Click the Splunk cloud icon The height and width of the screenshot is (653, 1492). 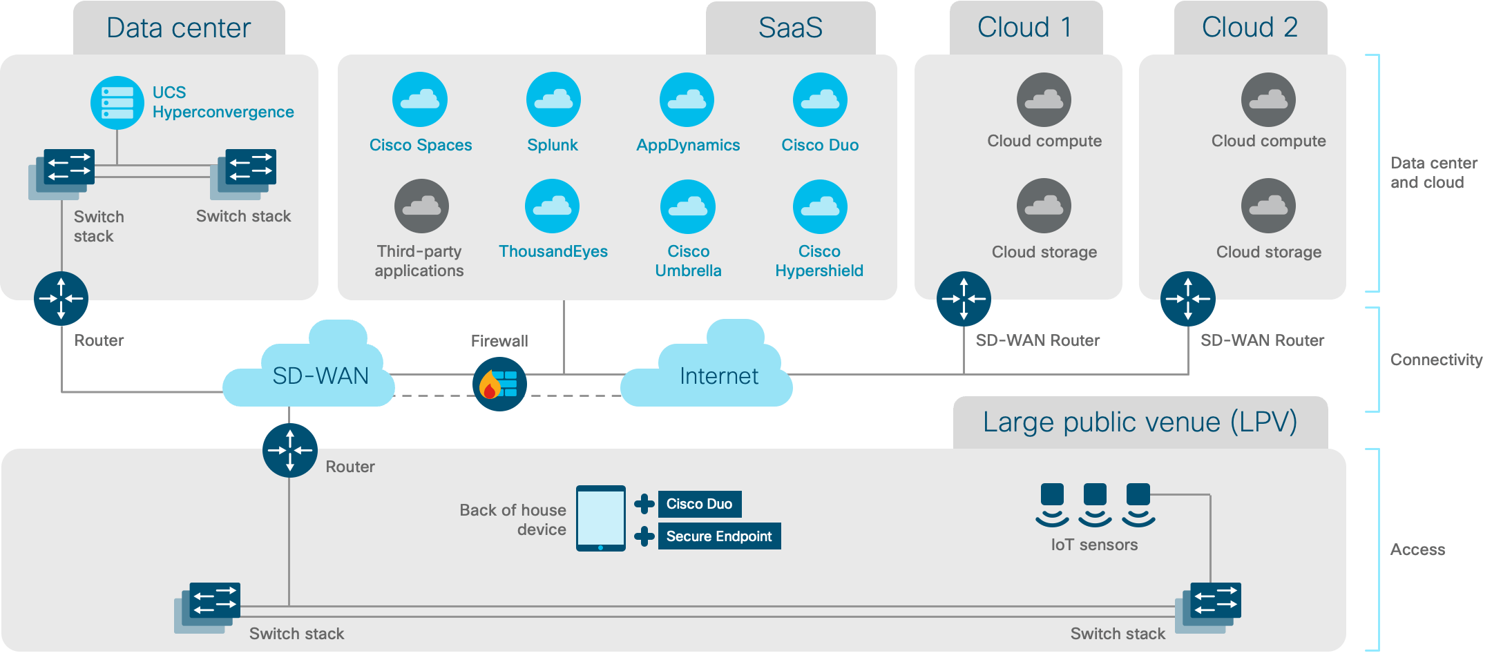553,99
